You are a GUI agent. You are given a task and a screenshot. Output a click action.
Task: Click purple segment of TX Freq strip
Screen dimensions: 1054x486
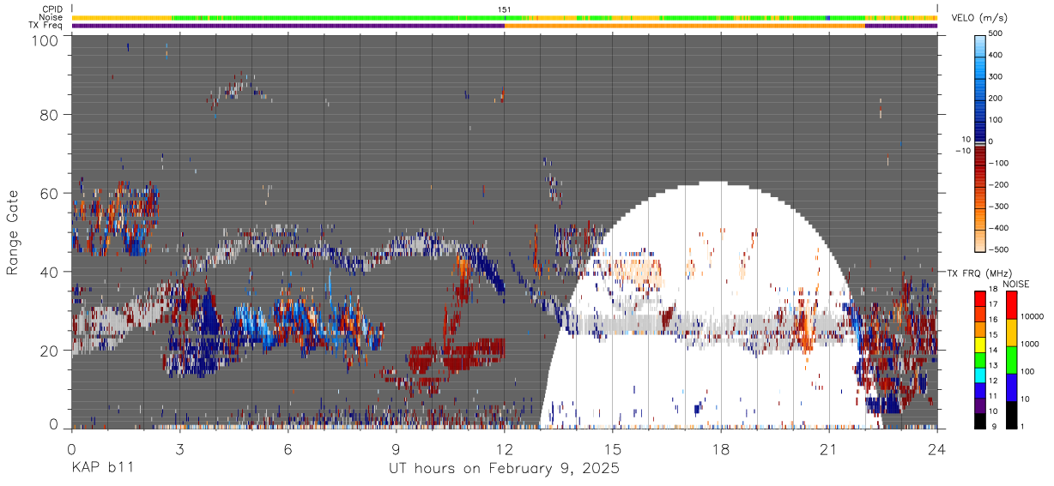(288, 26)
